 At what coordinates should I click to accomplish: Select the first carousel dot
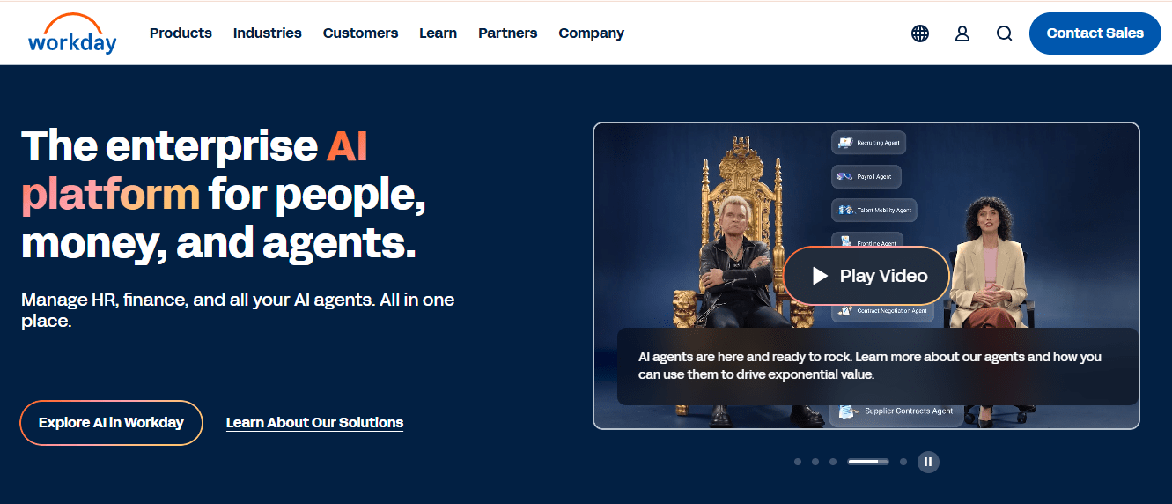[x=798, y=462]
